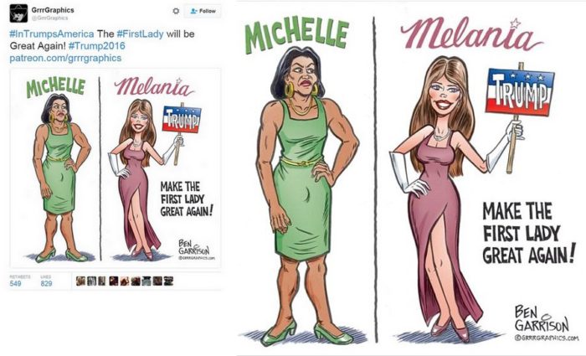The height and width of the screenshot is (356, 586).
Task: Open the tweet's gear settings icon
Action: click(x=176, y=11)
